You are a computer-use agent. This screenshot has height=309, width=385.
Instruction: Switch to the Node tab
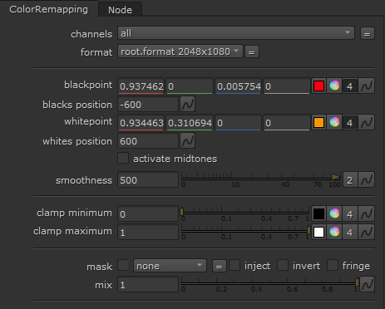click(120, 10)
